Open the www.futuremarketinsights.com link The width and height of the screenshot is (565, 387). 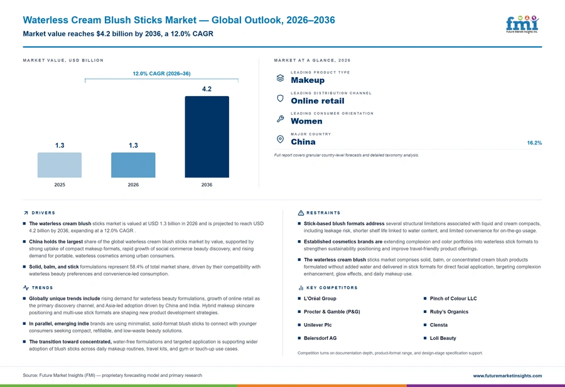(x=507, y=376)
